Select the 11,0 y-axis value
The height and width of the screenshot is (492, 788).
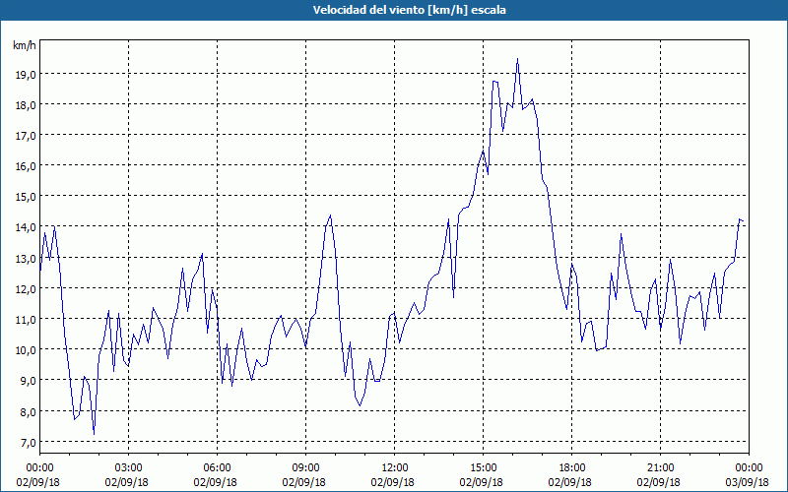tap(26, 320)
